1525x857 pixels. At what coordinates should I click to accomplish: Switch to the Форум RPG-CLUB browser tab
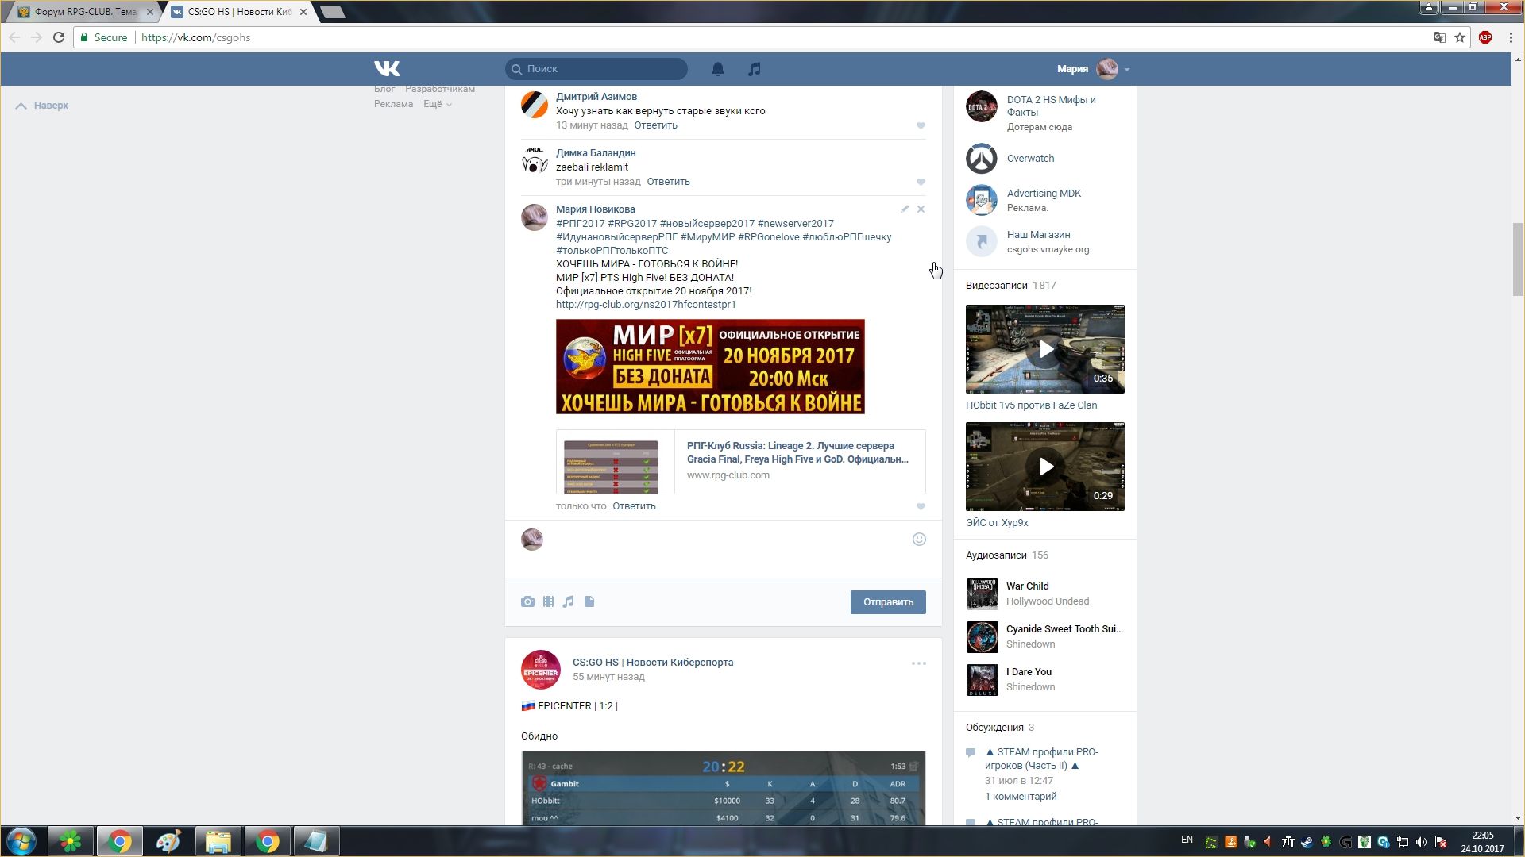click(83, 12)
